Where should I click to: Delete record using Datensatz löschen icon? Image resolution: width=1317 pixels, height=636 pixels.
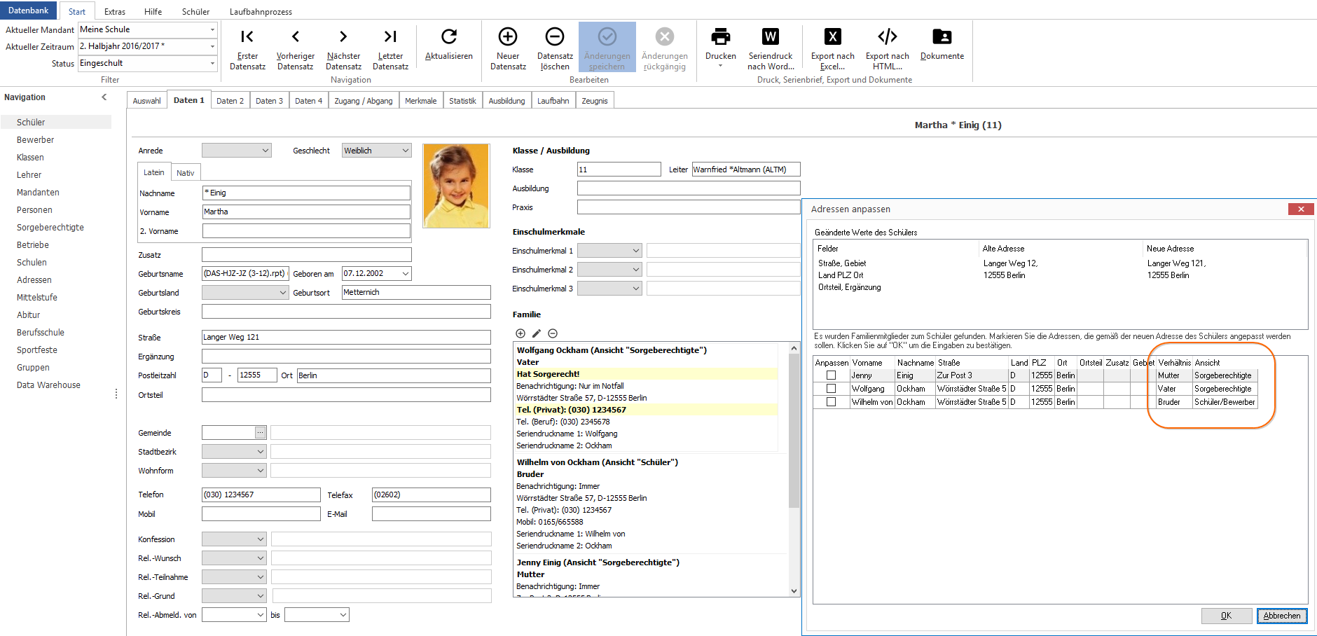coord(555,36)
